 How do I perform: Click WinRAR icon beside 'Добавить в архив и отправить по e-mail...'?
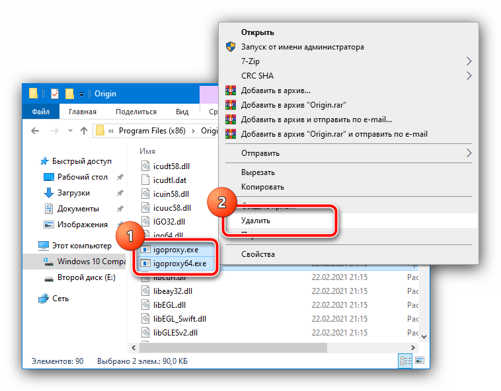click(231, 120)
